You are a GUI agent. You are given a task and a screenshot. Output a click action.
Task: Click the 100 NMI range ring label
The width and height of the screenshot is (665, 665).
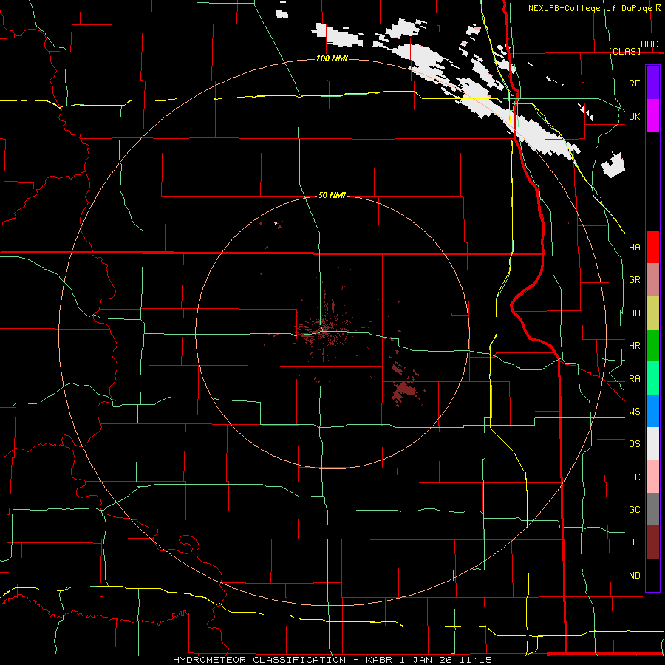332,58
